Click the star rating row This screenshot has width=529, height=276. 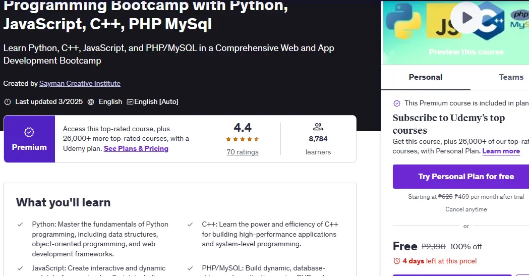pos(242,139)
